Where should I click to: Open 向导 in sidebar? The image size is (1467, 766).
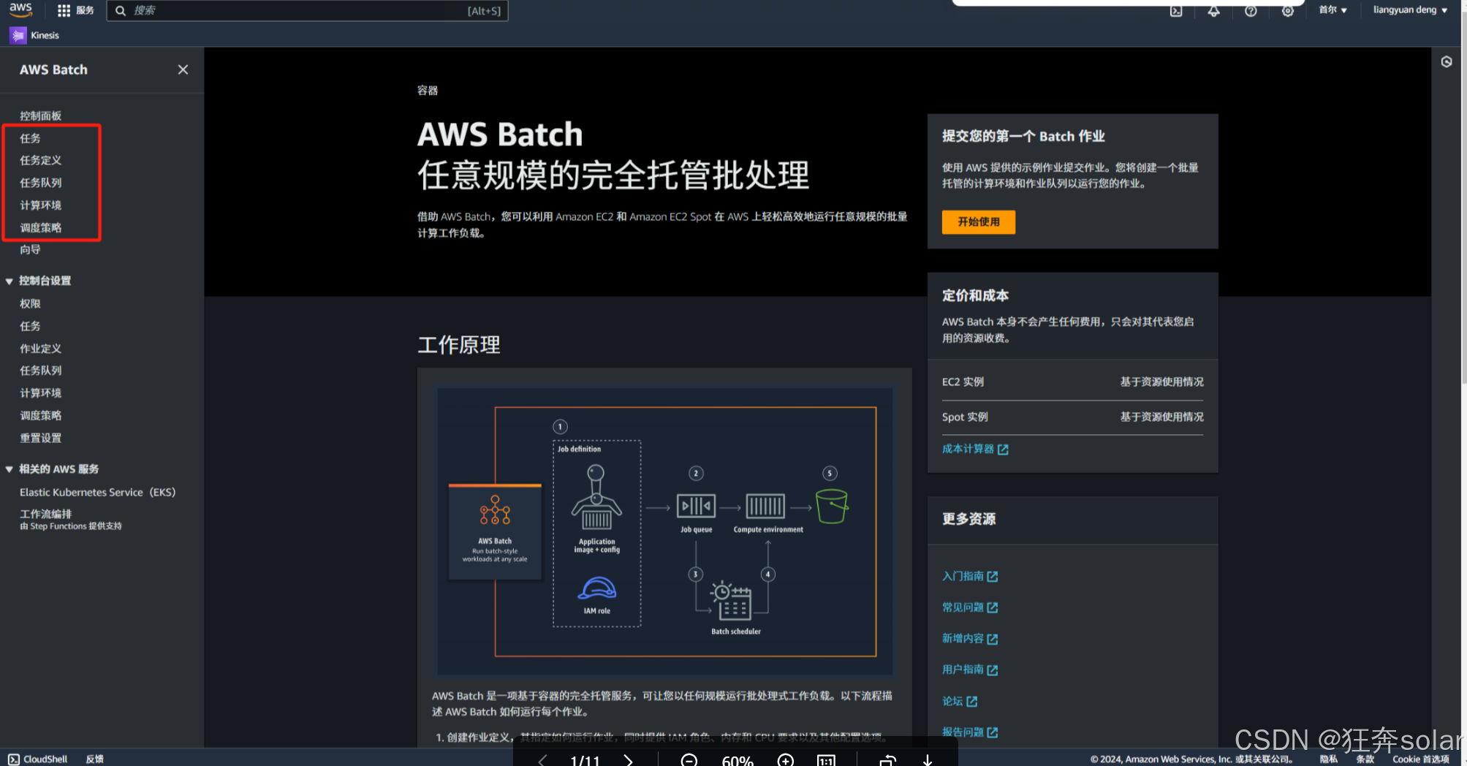tap(30, 249)
